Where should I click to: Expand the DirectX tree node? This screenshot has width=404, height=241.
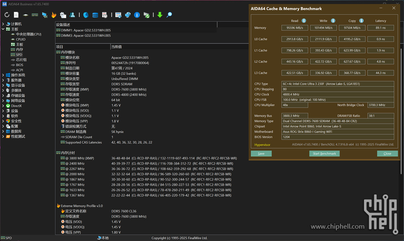[x=3, y=105]
